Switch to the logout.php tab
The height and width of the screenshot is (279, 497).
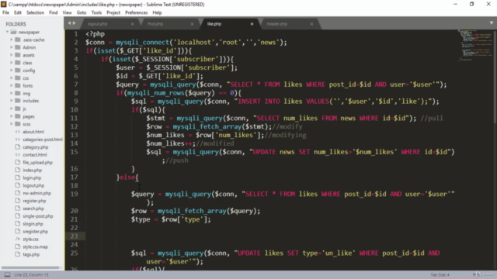click(98, 24)
